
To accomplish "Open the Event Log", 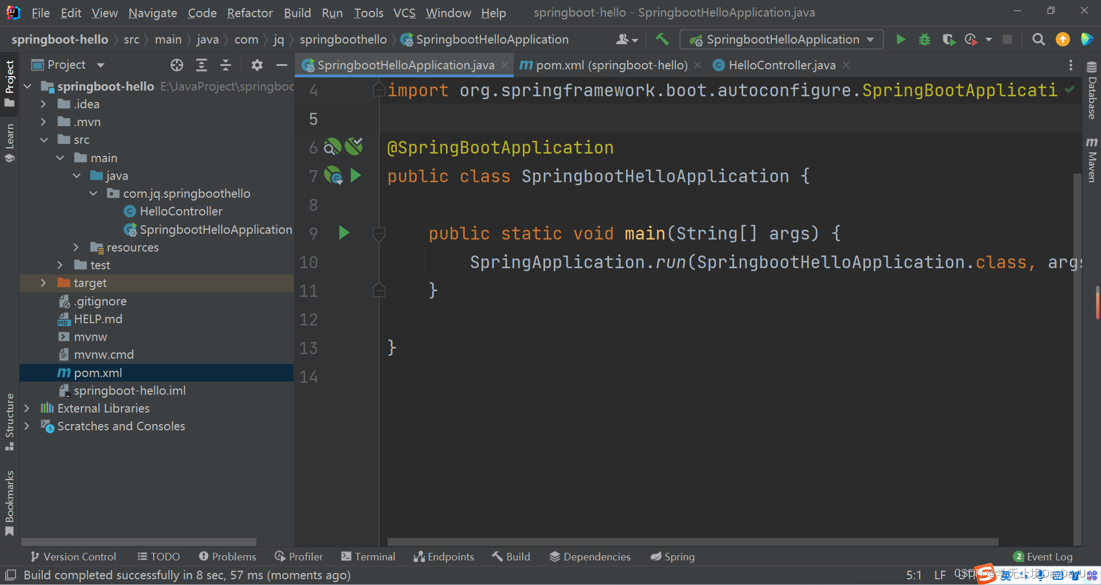I will click(x=1043, y=556).
